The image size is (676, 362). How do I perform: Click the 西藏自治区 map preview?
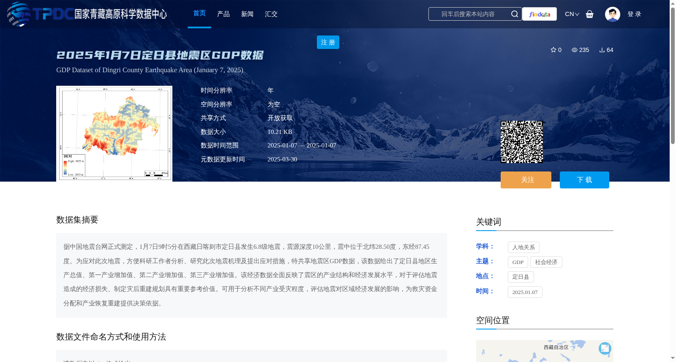[545, 351]
